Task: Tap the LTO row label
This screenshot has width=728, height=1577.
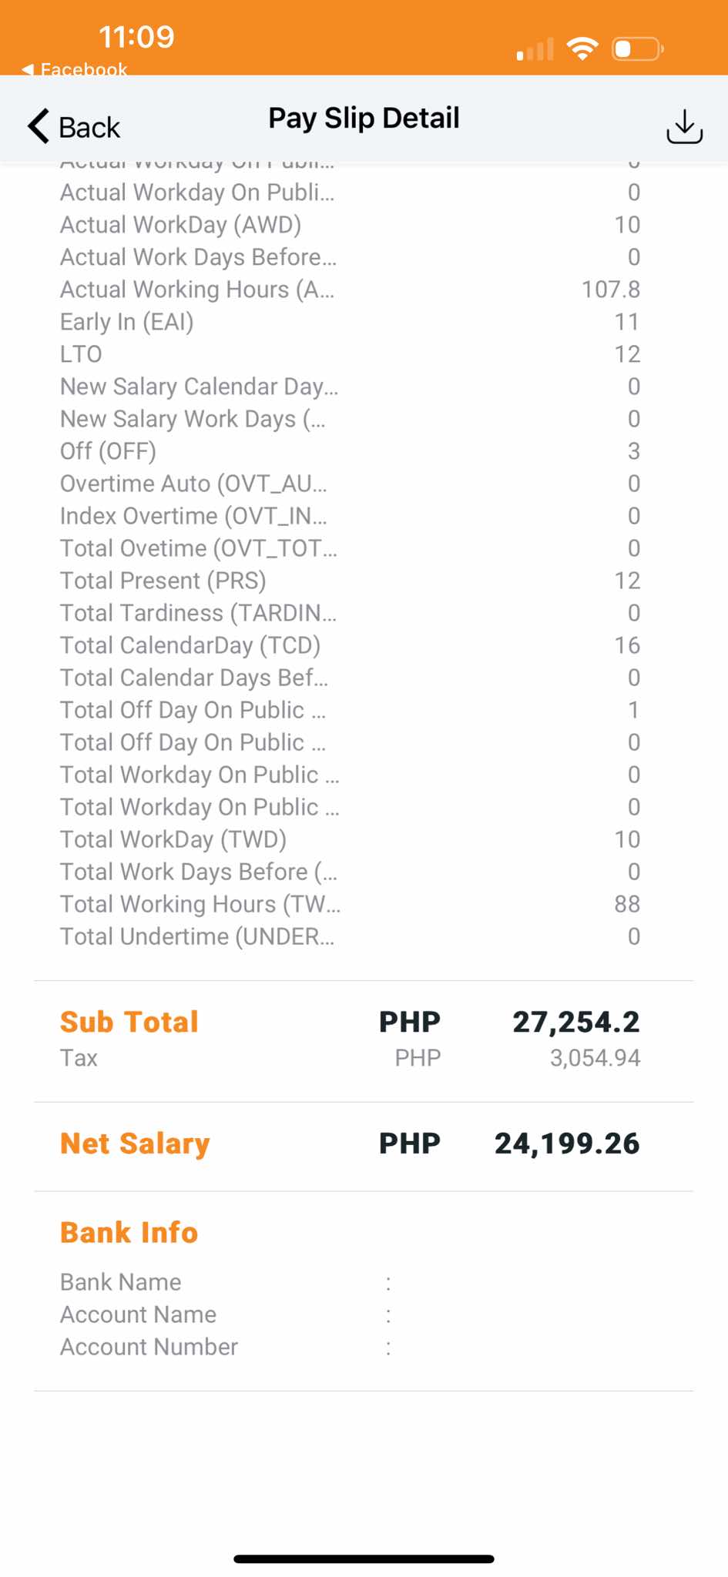Action: coord(81,354)
